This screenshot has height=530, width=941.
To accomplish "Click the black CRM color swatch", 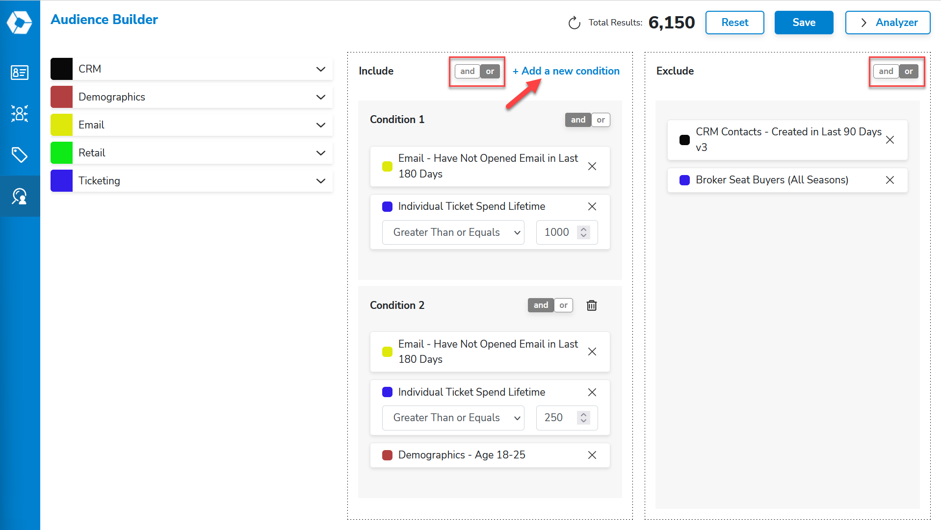I will (x=61, y=69).
